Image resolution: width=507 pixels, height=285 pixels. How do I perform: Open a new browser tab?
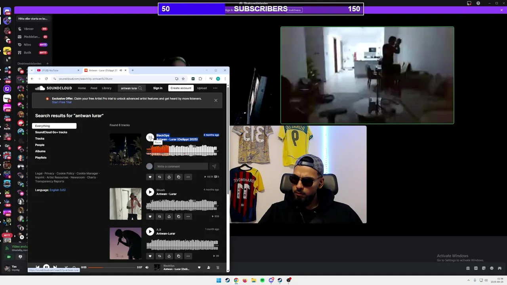point(133,70)
